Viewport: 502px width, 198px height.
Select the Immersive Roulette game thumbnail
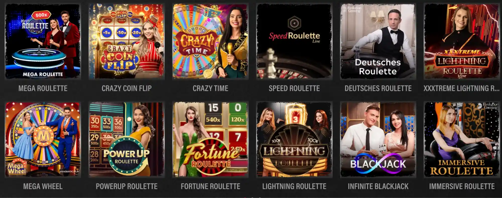462,140
